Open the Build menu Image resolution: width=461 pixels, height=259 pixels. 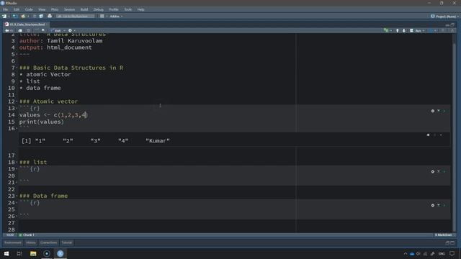[84, 9]
